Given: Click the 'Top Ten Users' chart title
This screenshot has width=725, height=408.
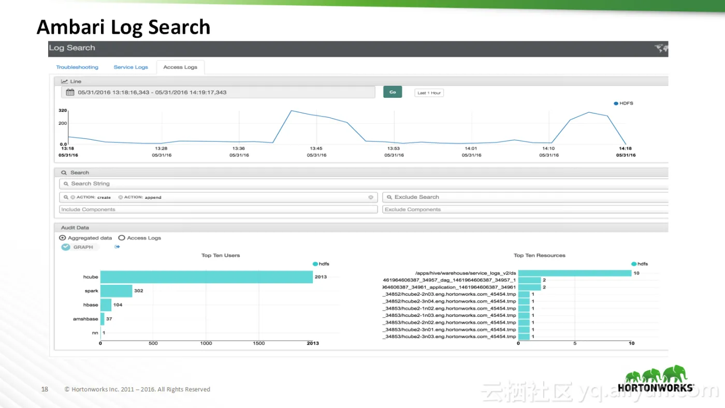Looking at the screenshot, I should tap(221, 255).
